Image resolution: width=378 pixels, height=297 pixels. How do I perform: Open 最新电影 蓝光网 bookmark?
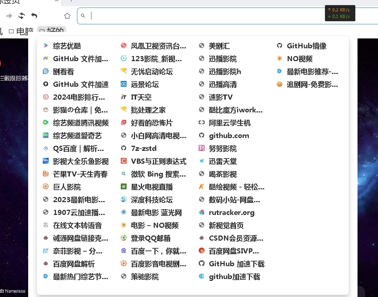pos(151,212)
